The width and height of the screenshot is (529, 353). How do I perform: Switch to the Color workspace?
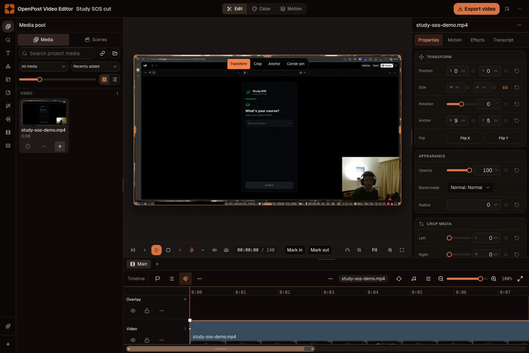261,9
